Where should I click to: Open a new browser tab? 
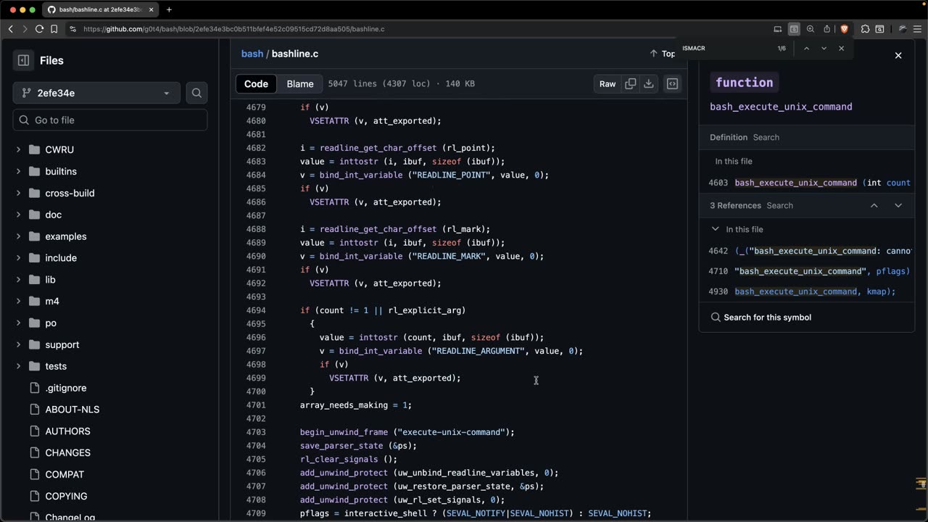click(x=169, y=9)
